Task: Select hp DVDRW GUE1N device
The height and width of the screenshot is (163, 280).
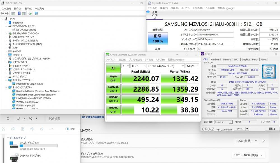Action: point(26,30)
